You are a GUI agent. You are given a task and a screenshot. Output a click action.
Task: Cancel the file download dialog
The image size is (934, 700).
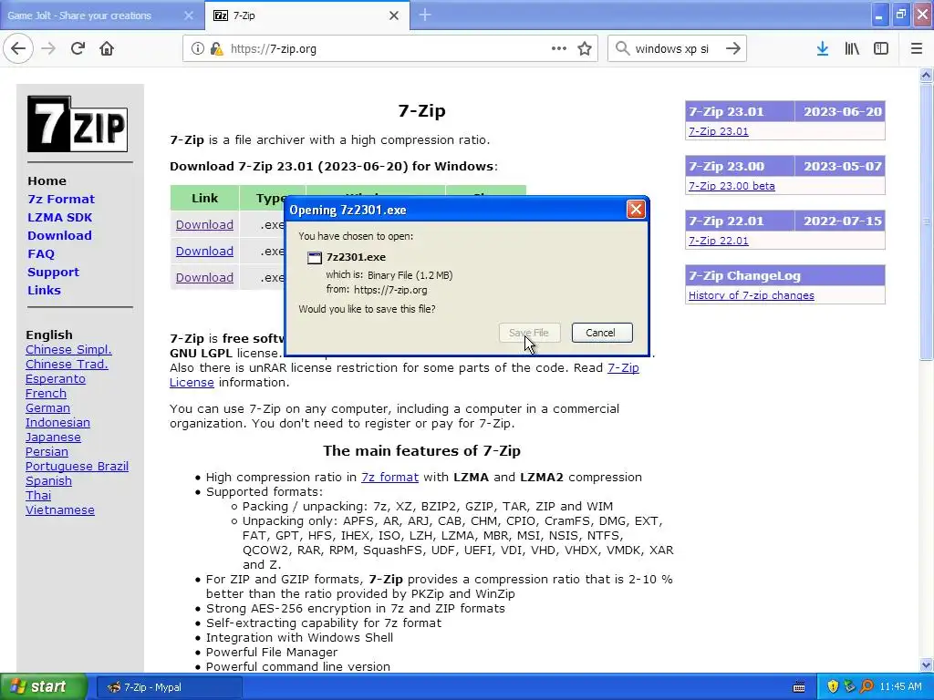(601, 333)
